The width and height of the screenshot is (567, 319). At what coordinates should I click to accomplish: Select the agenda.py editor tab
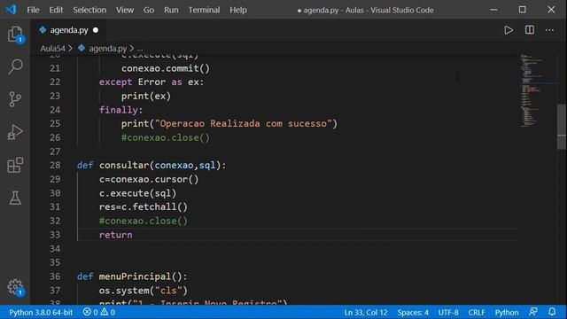click(x=69, y=30)
